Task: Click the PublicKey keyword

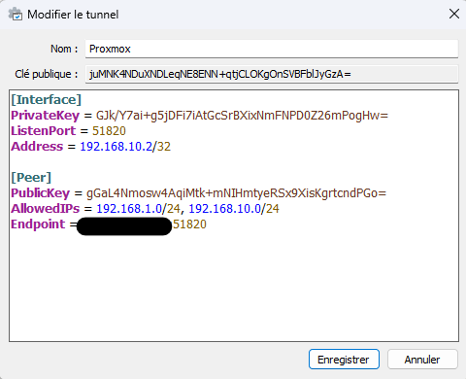Action: tap(40, 193)
